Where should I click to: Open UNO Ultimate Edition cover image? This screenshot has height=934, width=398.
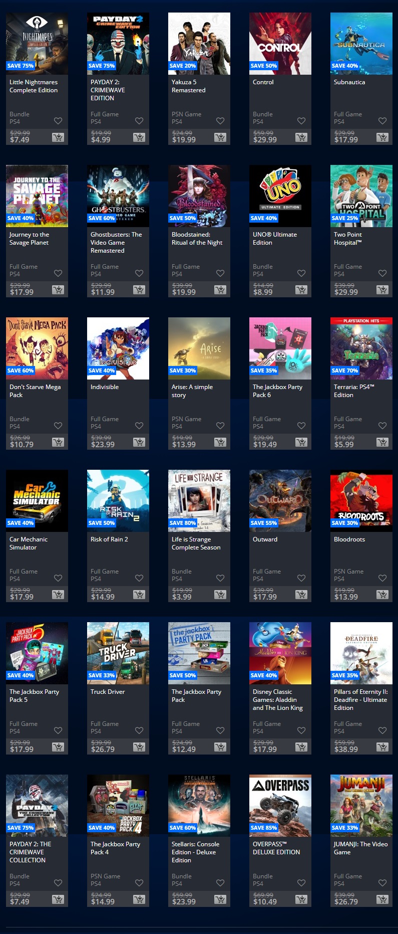[280, 196]
